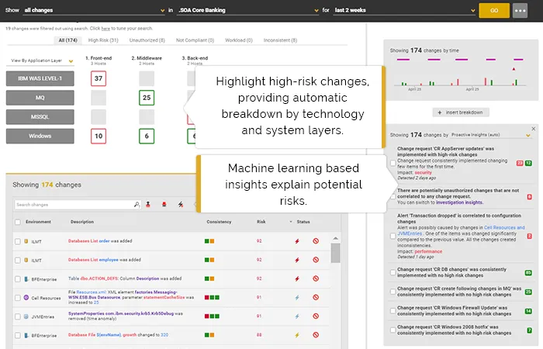Switch to the High Risk (31) tab

click(104, 40)
